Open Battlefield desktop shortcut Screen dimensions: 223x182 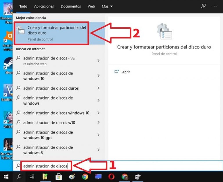pyautogui.click(x=7, y=92)
